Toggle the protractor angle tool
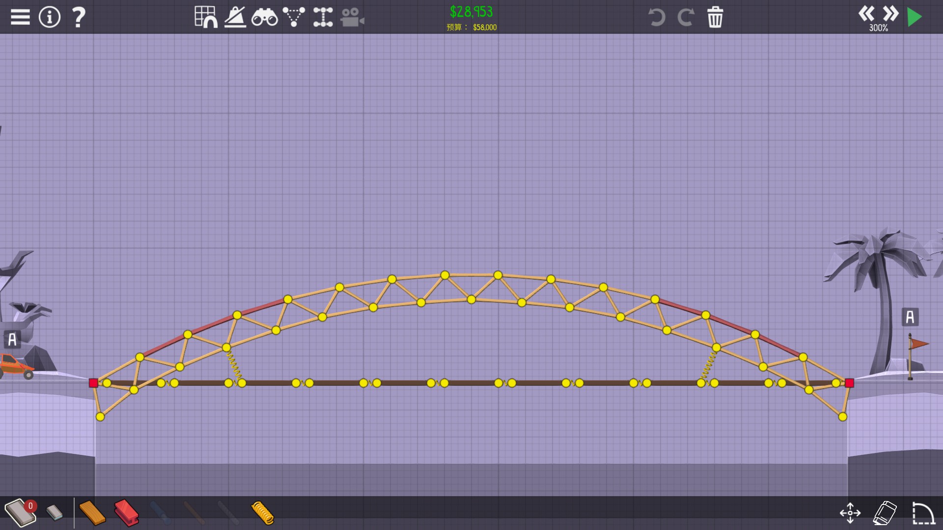Viewport: 943px width, 530px height. point(235,17)
